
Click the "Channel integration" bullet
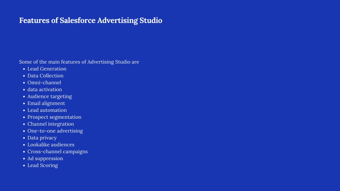tap(51, 124)
